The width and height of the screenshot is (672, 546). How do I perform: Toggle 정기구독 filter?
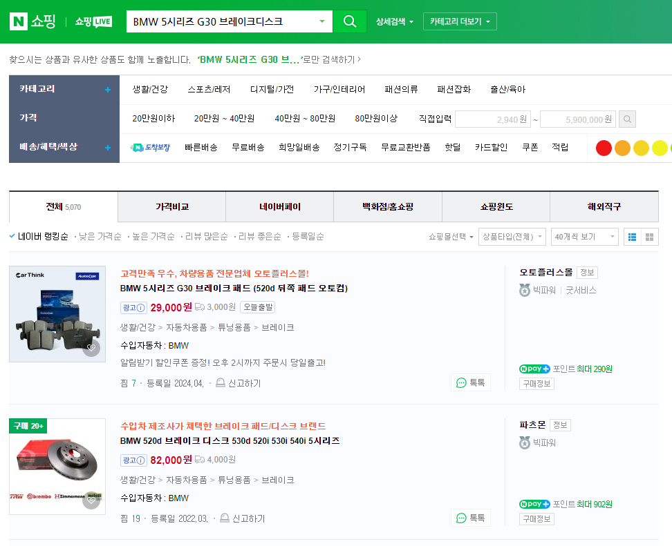350,147
